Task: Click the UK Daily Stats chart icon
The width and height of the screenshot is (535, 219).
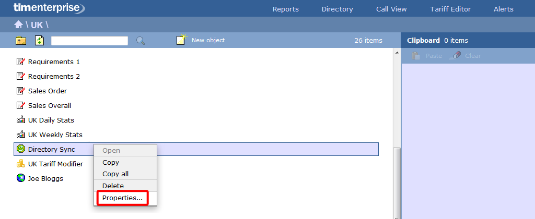Action: click(x=21, y=120)
